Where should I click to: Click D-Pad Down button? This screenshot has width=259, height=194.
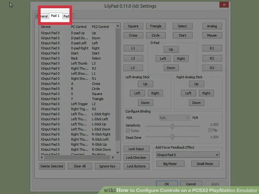pos(171,68)
